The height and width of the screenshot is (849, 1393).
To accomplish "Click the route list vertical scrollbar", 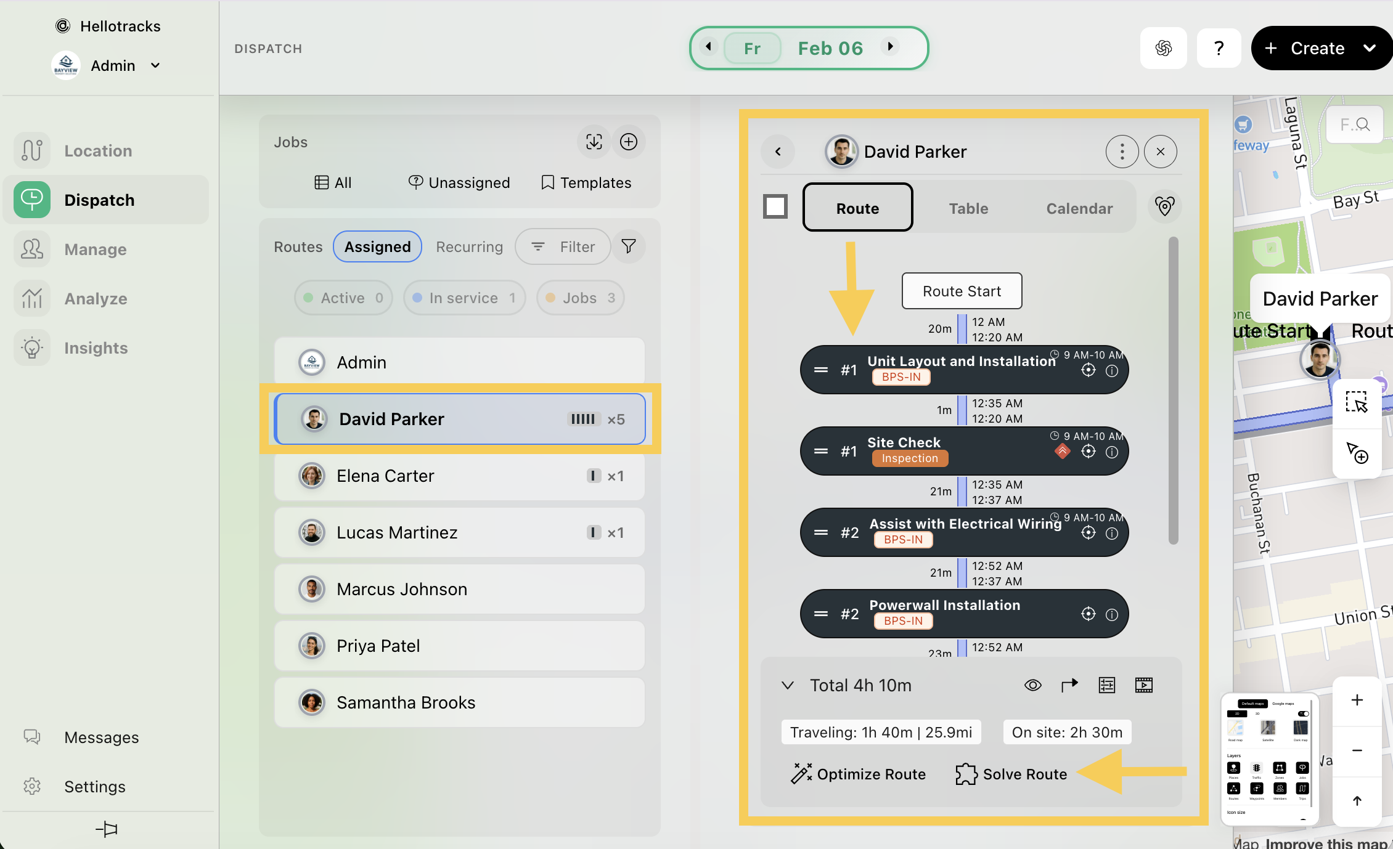I will 1172,391.
